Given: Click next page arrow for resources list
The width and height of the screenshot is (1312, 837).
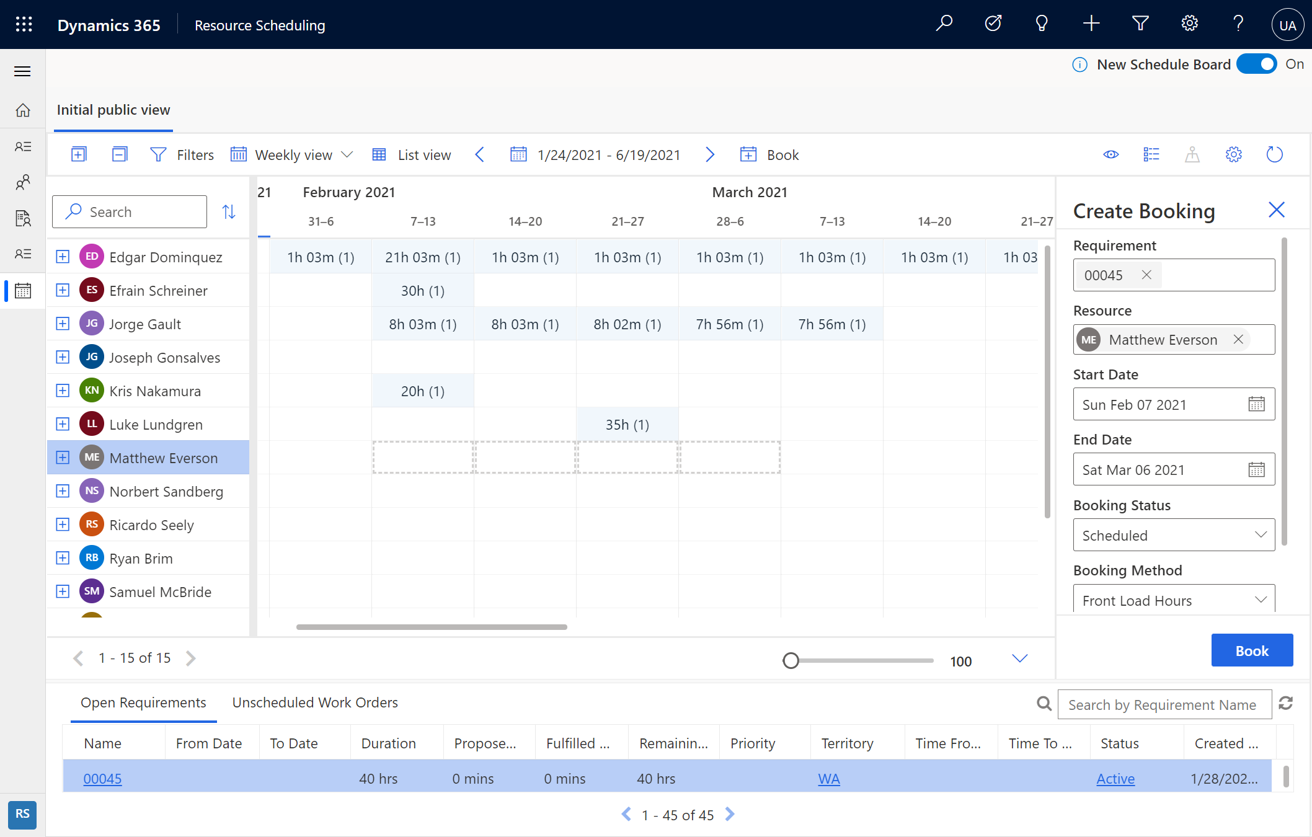Looking at the screenshot, I should click(190, 657).
